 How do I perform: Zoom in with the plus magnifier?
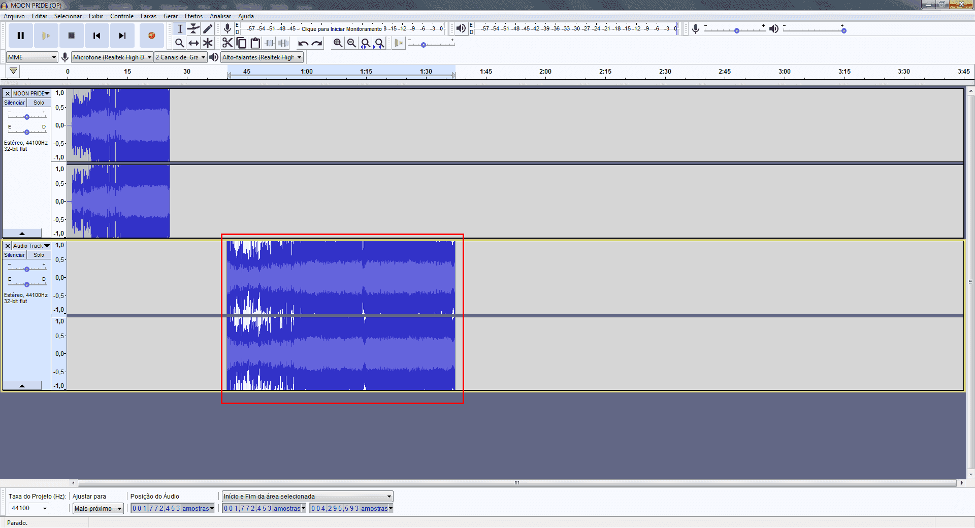[x=338, y=43]
